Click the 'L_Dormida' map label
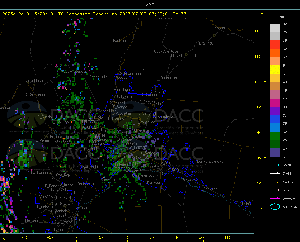The height and width of the screenshot is (242, 300). 208,189
